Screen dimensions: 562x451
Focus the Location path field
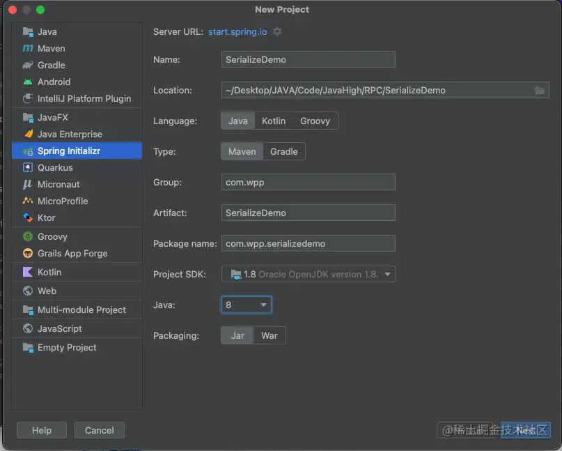(385, 90)
